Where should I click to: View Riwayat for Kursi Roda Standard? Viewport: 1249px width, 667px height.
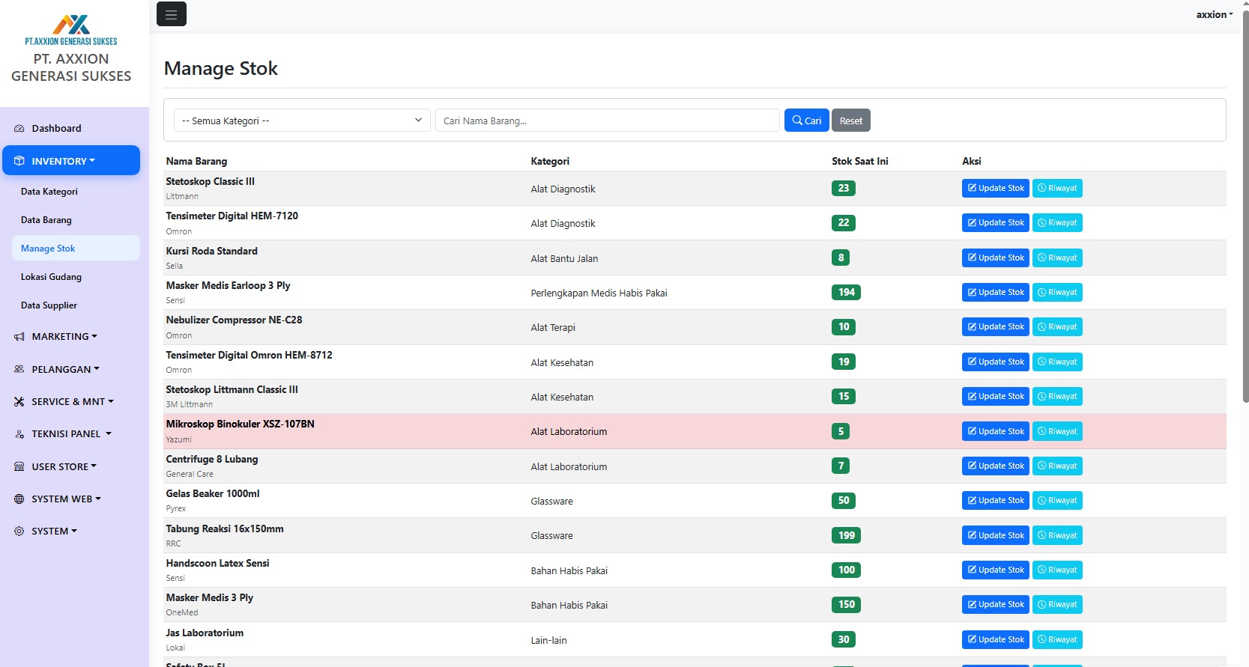coord(1057,258)
